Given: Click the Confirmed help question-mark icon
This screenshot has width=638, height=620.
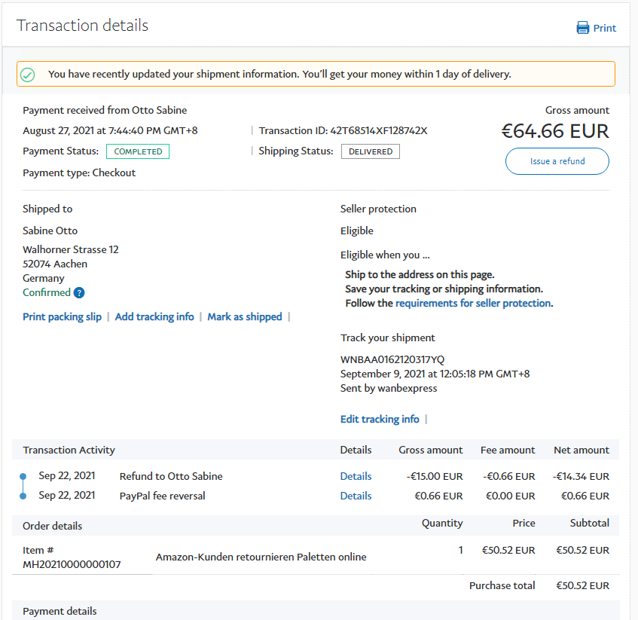Looking at the screenshot, I should click(79, 293).
